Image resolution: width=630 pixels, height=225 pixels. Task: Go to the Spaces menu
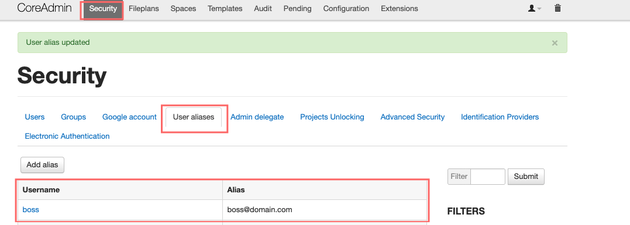[183, 8]
